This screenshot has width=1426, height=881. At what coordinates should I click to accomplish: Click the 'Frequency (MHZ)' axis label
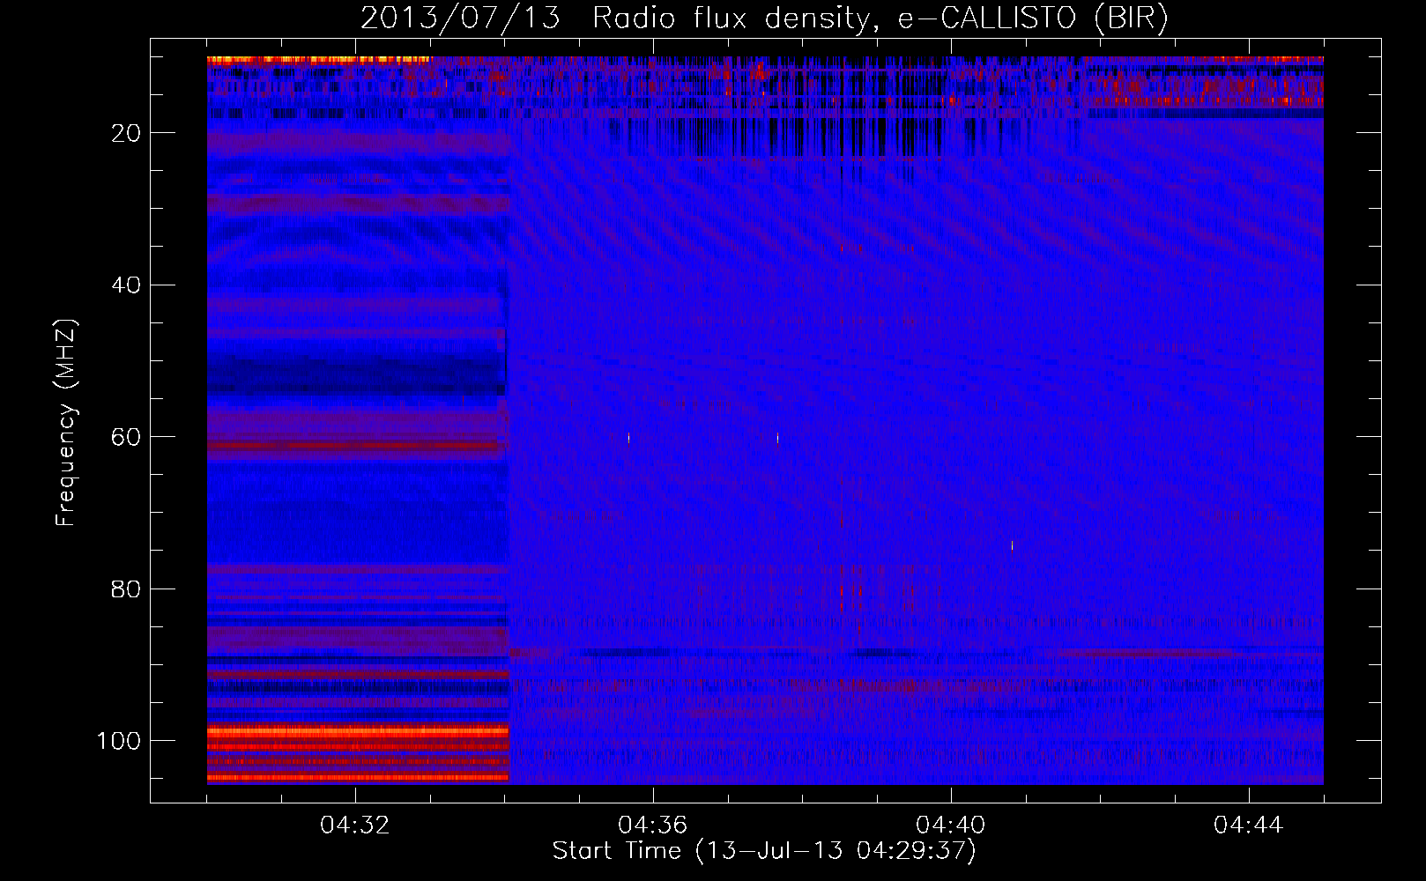(66, 422)
